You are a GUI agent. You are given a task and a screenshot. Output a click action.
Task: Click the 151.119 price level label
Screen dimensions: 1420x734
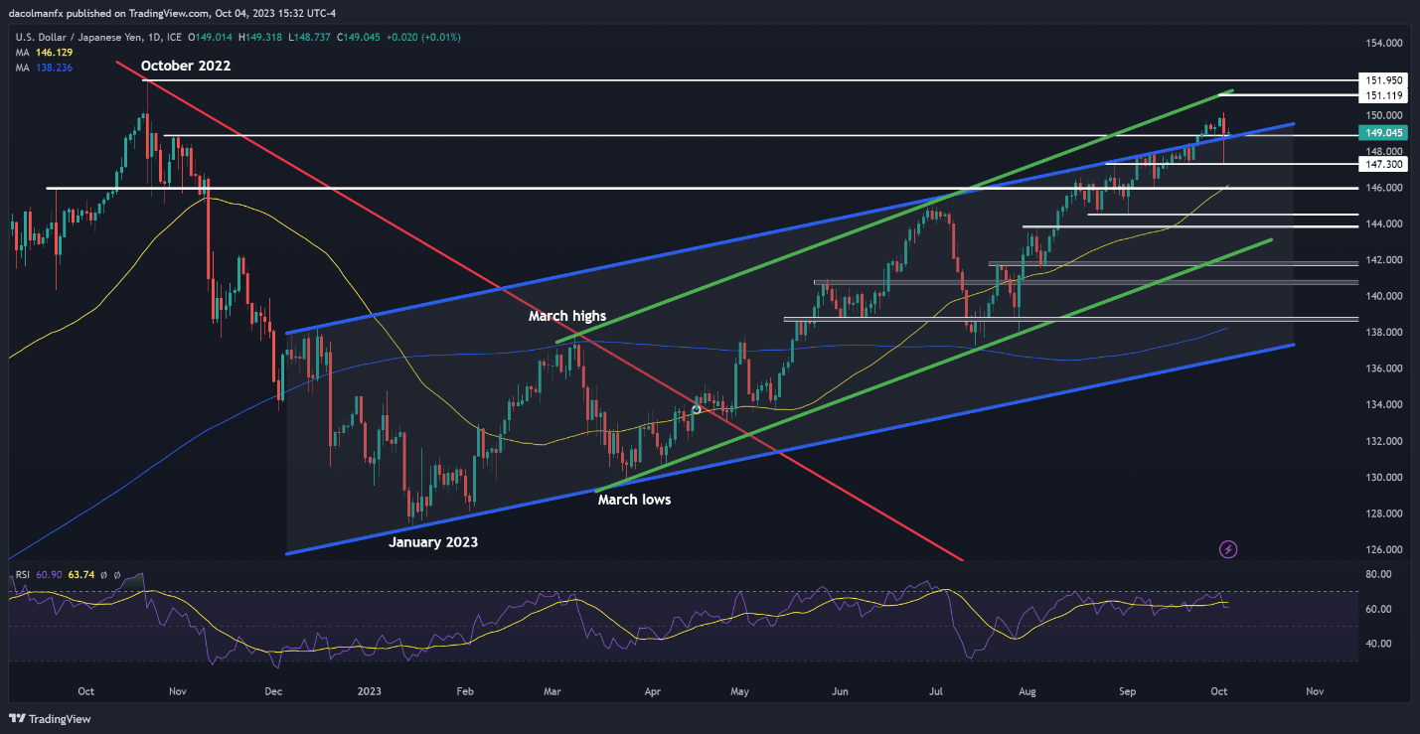pyautogui.click(x=1383, y=95)
